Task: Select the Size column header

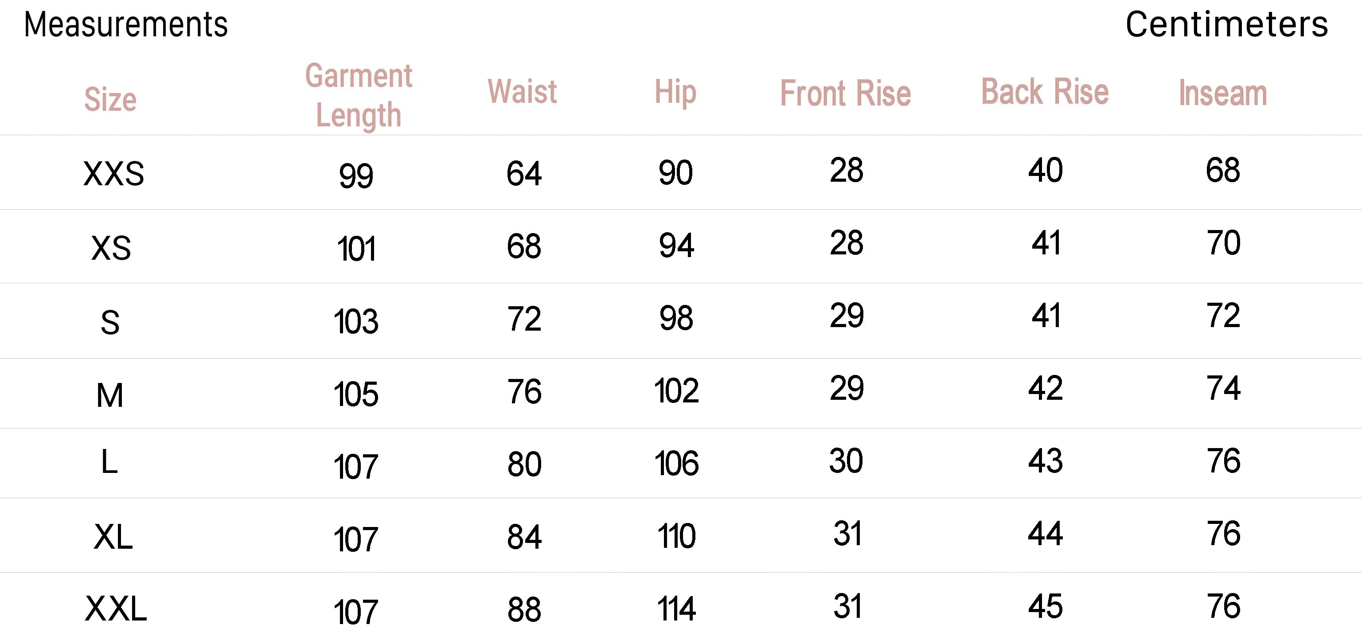Action: coord(110,99)
